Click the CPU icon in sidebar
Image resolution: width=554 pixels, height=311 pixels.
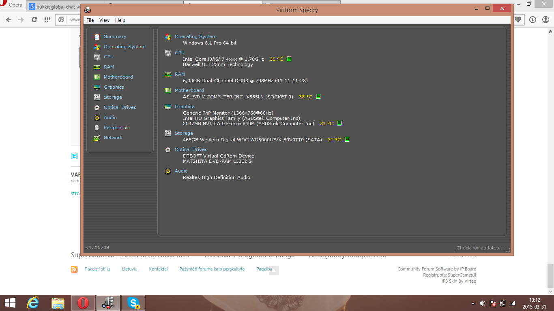click(97, 57)
